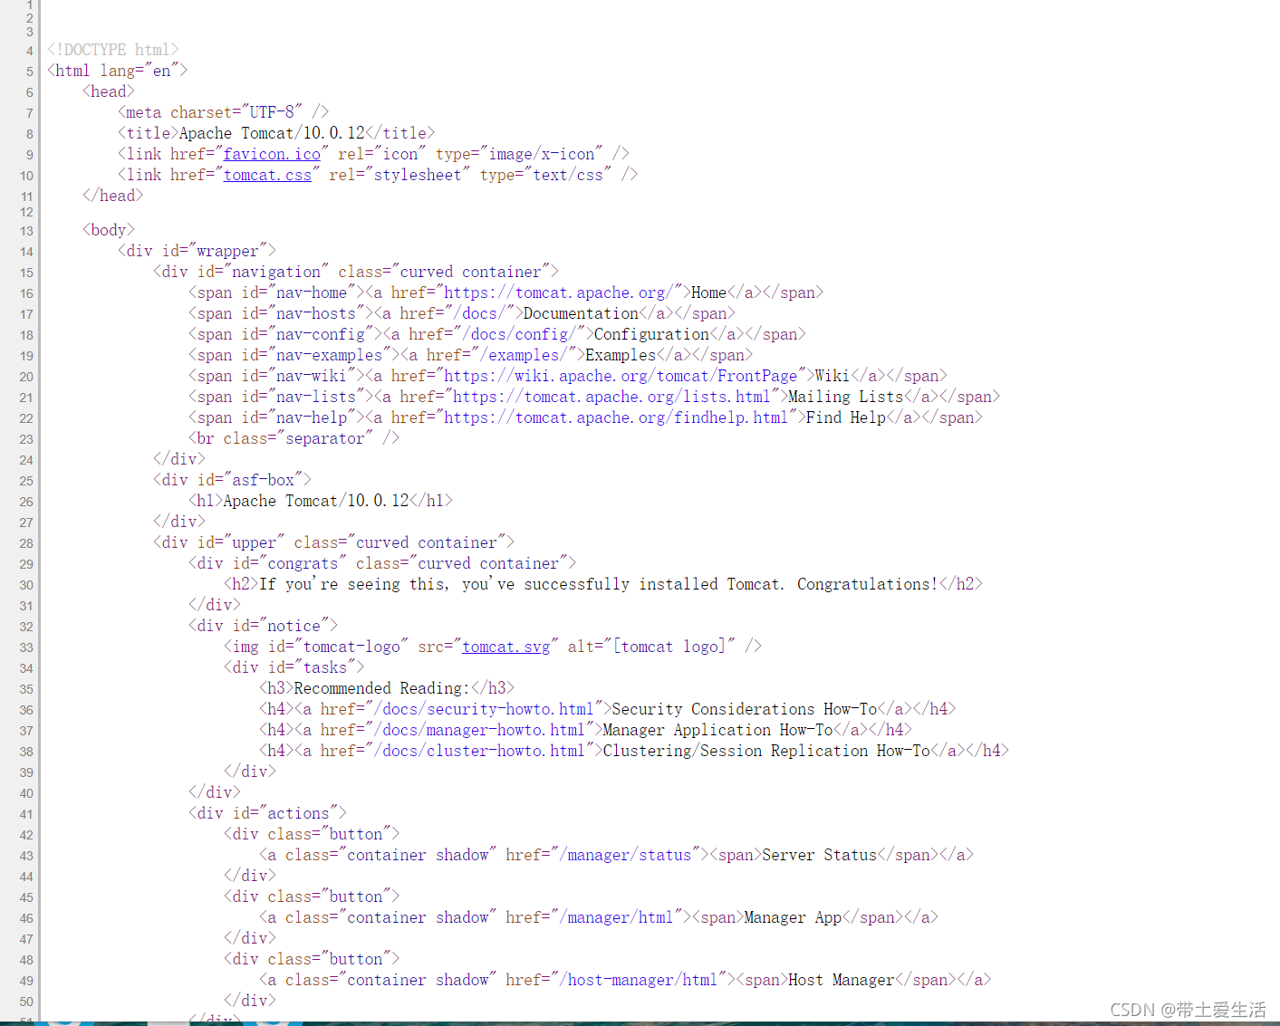Click the https://tomcat.apache.org/ href for Home

pyautogui.click(x=559, y=292)
